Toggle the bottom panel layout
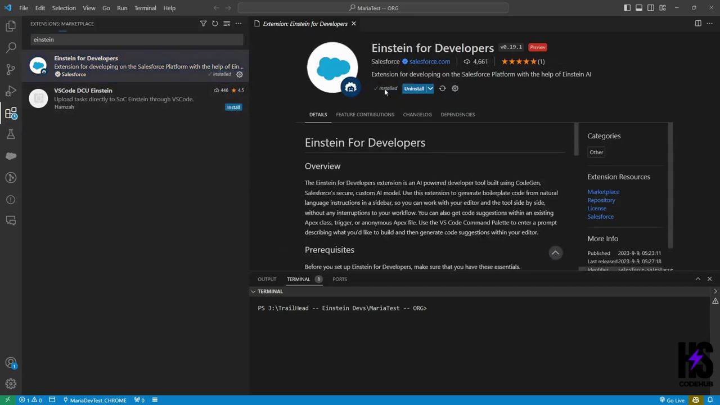This screenshot has width=720, height=405. (639, 8)
